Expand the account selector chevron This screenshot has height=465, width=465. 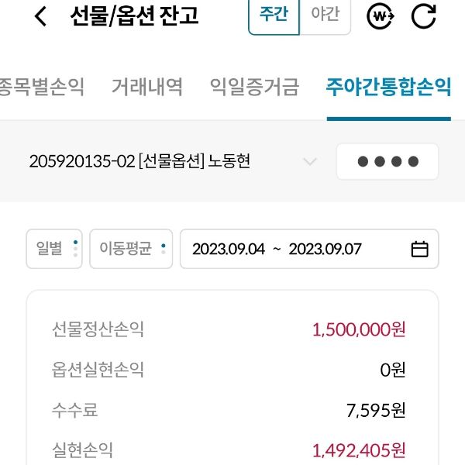[x=310, y=162]
